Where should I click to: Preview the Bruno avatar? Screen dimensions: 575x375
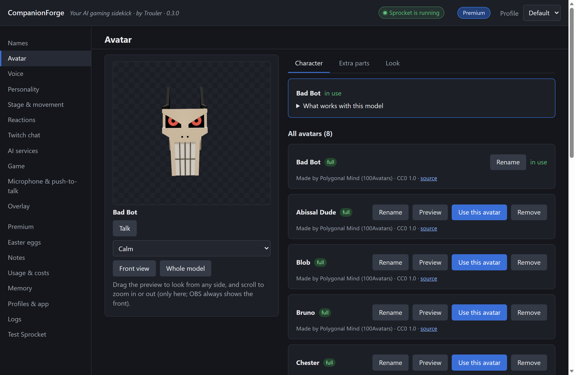tap(430, 313)
